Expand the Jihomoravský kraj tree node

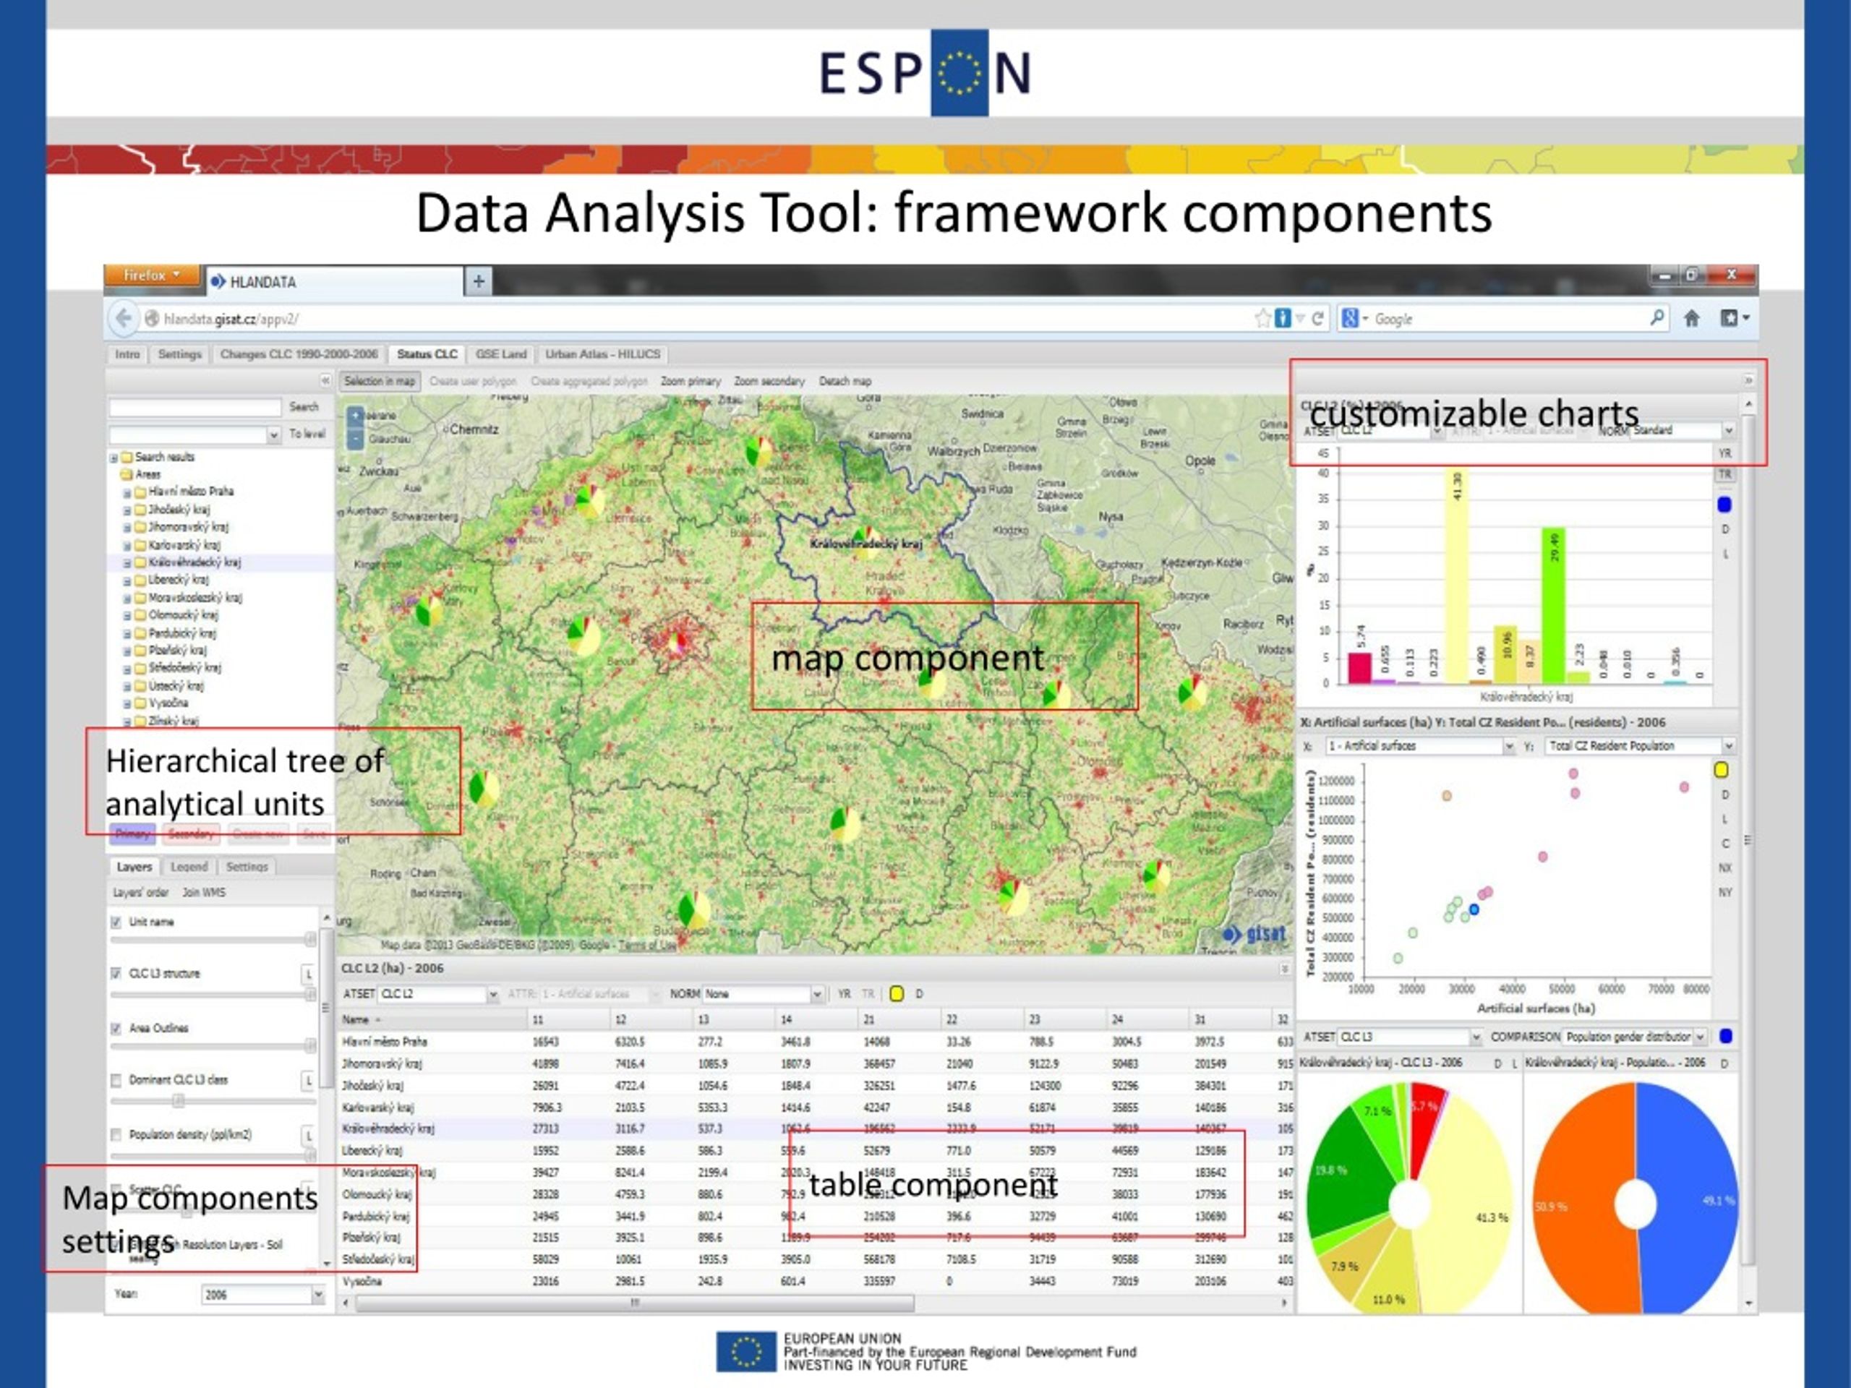click(x=127, y=528)
